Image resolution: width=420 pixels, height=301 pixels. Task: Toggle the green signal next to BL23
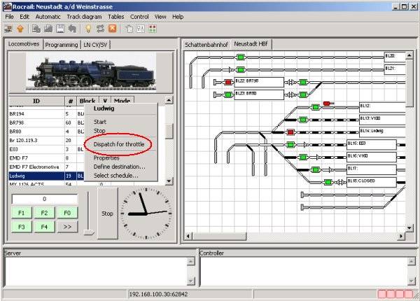228,93
